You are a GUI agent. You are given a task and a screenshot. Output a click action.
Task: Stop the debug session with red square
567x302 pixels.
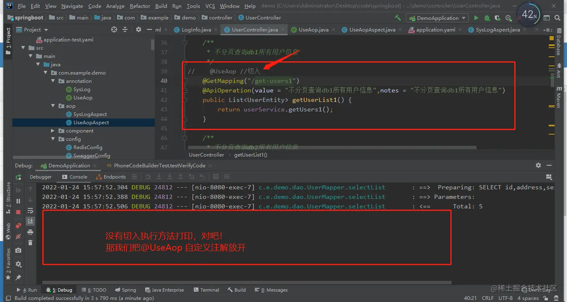click(18, 212)
